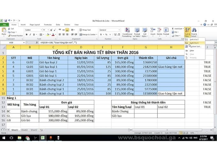Open the Calibri font name dropdown
217x160 pixels.
coord(41,30)
